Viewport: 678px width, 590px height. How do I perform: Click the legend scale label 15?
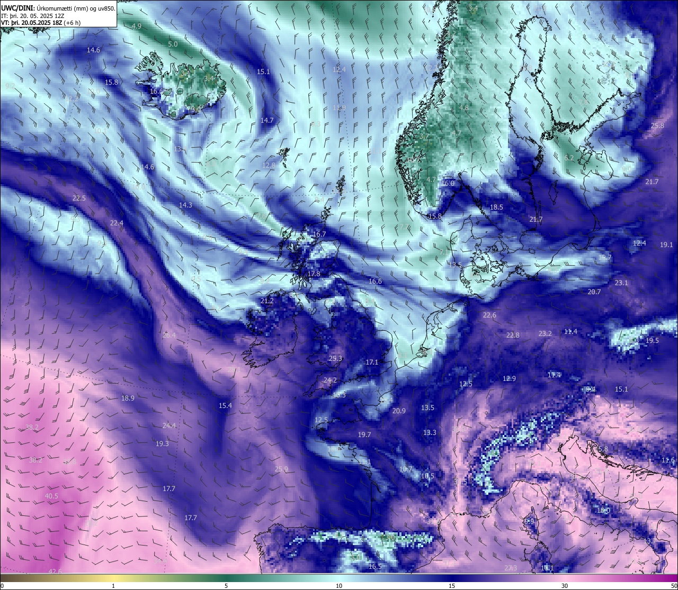(x=452, y=586)
